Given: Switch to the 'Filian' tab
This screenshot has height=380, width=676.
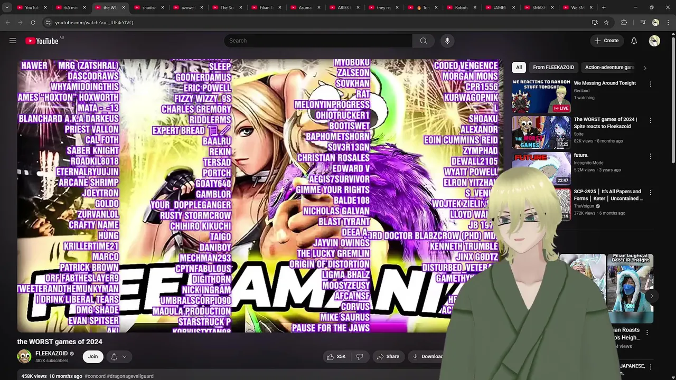Looking at the screenshot, I should [266, 7].
